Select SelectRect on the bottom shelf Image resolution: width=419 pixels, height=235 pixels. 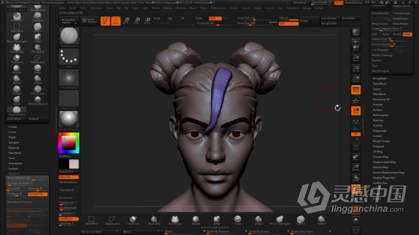coord(91,221)
